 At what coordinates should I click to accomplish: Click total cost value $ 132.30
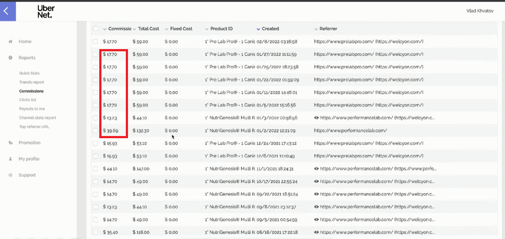tap(141, 131)
